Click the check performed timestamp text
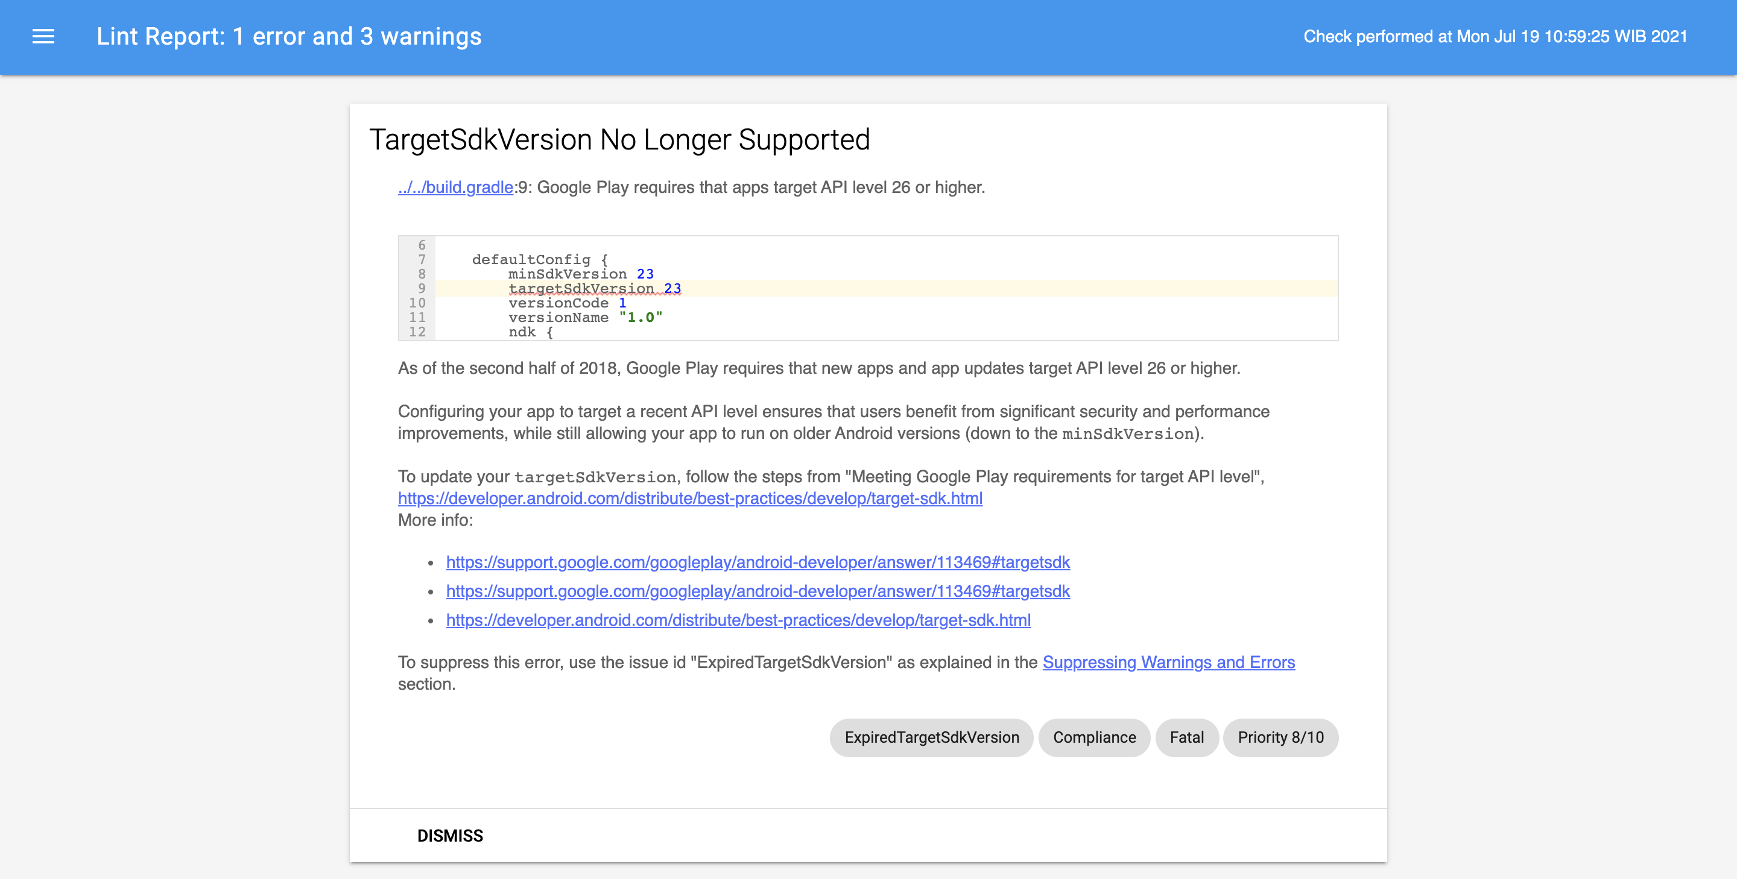 [1495, 36]
